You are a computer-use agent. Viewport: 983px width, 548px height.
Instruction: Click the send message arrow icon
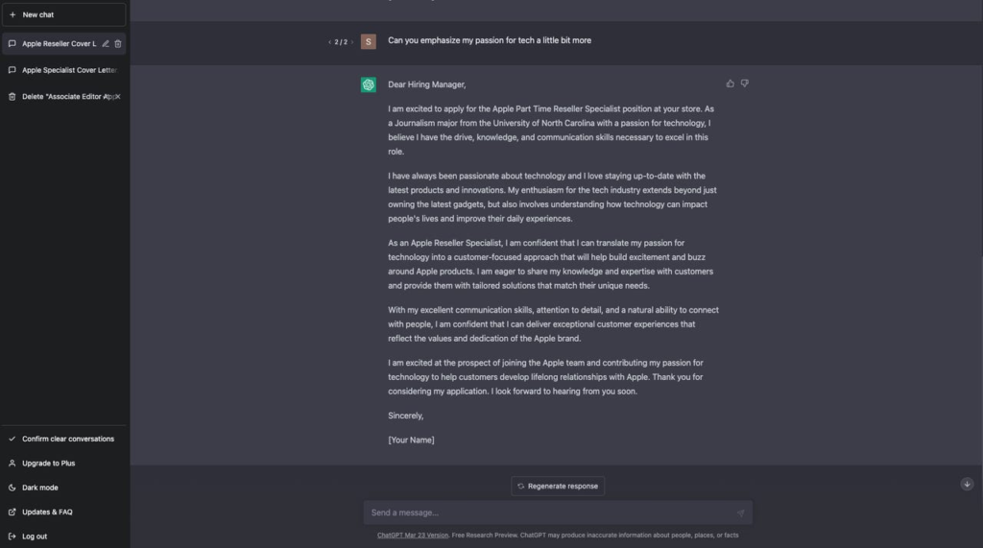pyautogui.click(x=740, y=512)
